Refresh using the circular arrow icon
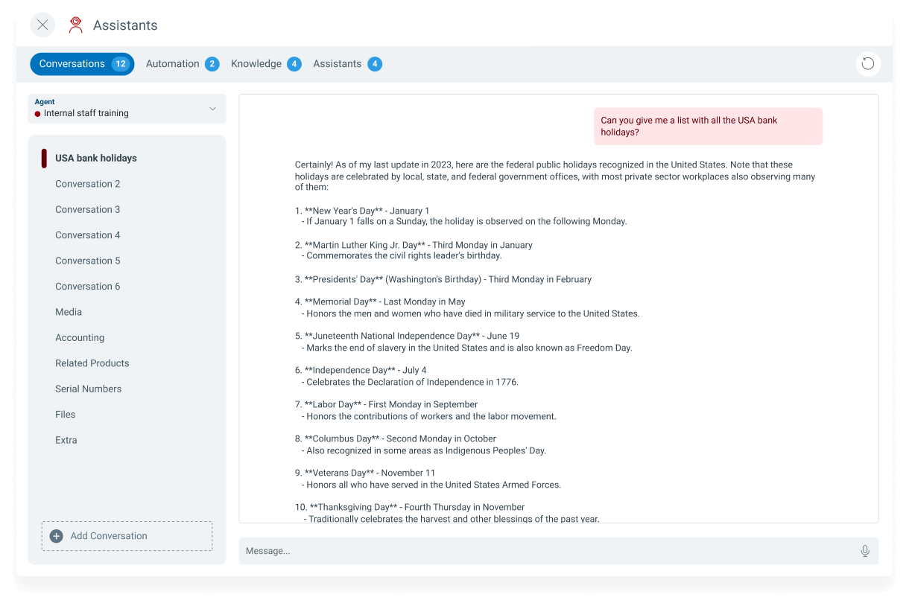Image resolution: width=909 pixels, height=606 pixels. point(868,64)
